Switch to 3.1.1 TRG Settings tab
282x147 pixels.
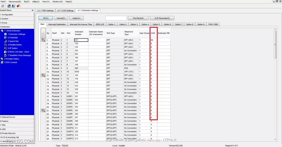click(x=45, y=11)
